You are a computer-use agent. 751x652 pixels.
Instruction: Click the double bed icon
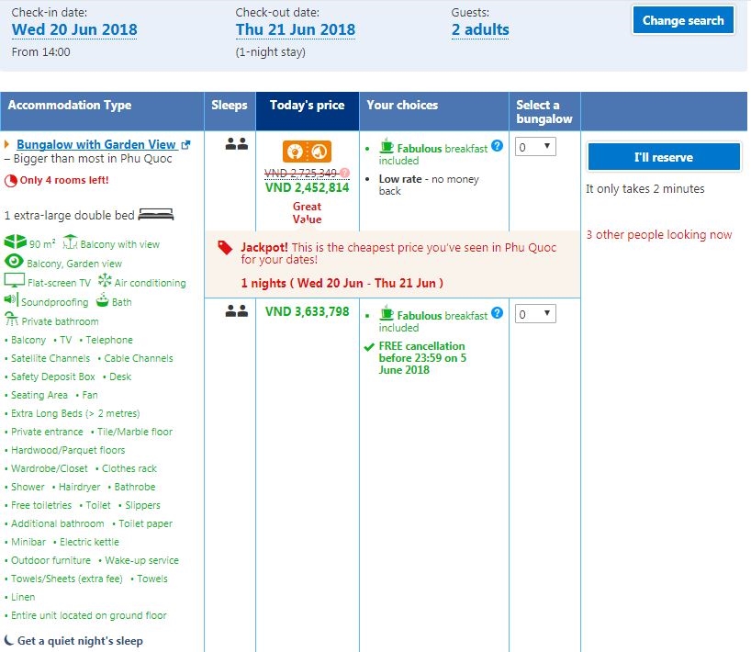click(156, 215)
